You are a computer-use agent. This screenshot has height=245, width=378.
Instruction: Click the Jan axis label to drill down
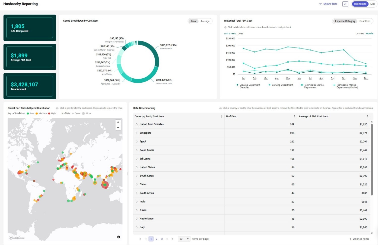[x=243, y=78]
